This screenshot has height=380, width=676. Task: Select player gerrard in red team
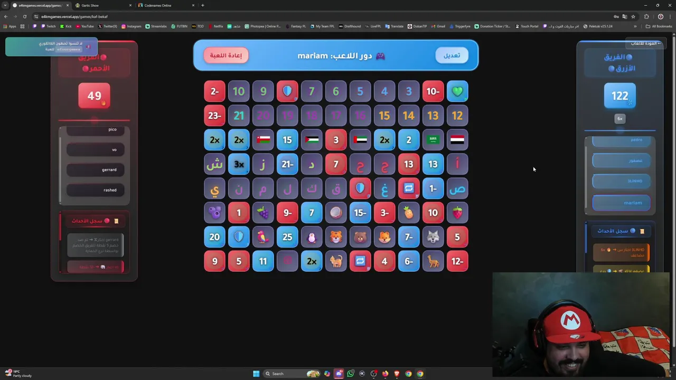pyautogui.click(x=95, y=170)
